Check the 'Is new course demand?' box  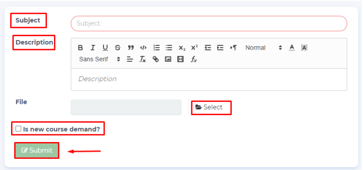pos(18,129)
